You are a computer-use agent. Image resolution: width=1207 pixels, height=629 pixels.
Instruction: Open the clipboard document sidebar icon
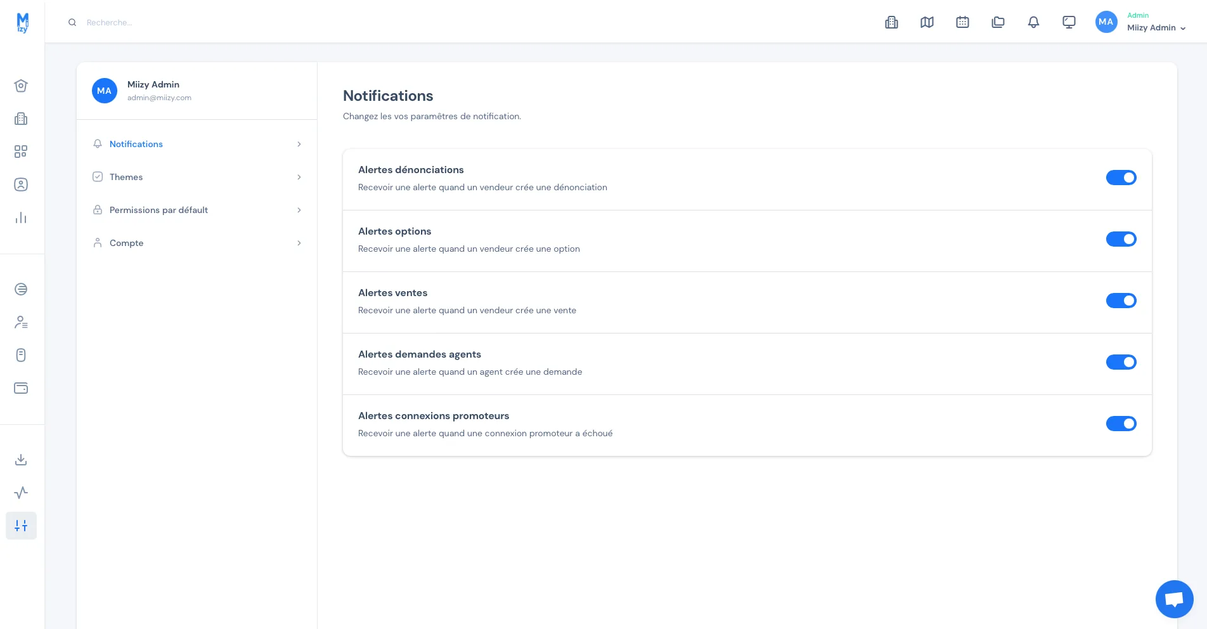(21, 355)
